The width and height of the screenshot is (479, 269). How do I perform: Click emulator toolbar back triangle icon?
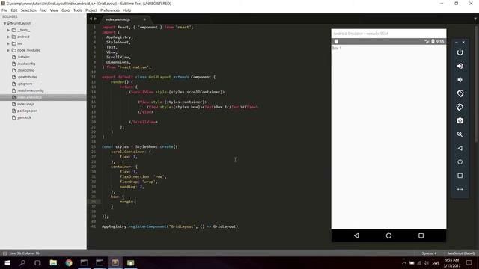[x=460, y=148]
